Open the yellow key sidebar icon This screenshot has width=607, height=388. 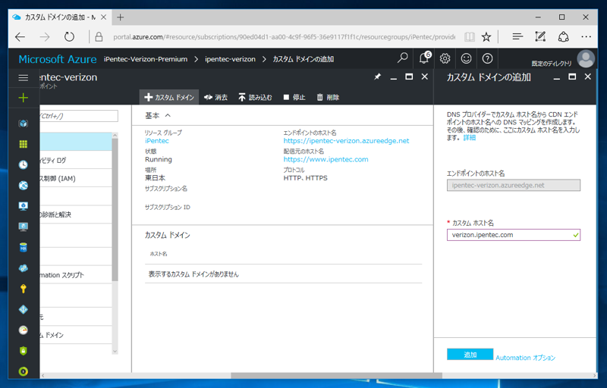tap(24, 289)
